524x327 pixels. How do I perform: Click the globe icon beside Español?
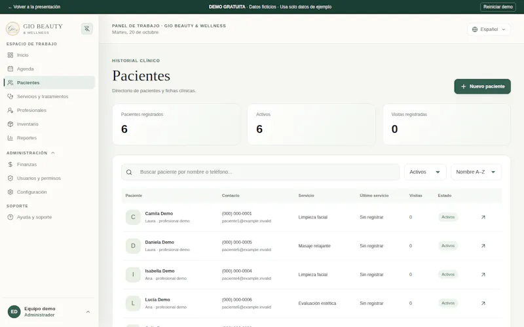474,29
